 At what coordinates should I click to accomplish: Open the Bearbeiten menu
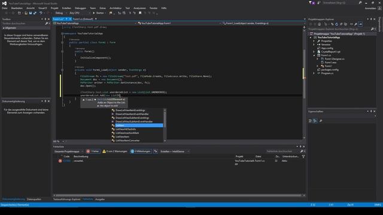tap(17, 8)
